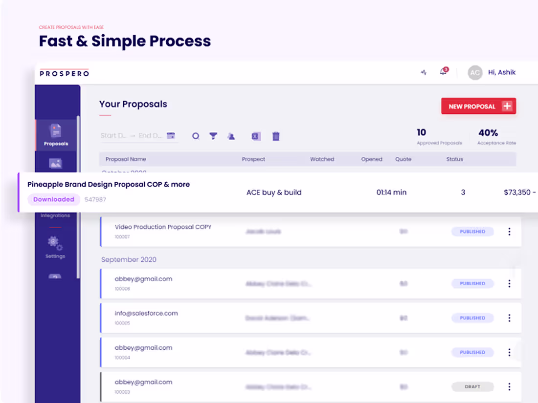Click the search icon above the proposals list
This screenshot has height=403, width=538.
pyautogui.click(x=196, y=136)
